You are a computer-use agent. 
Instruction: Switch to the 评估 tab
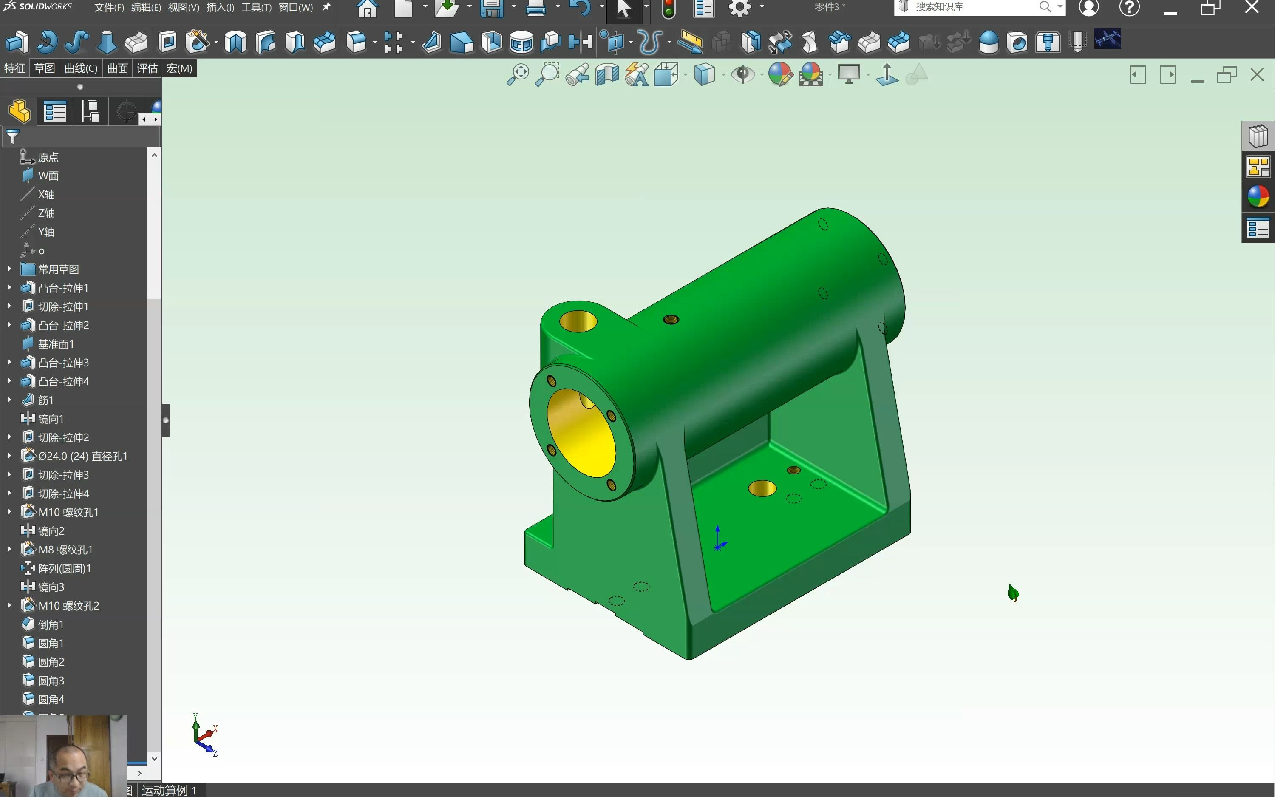point(147,68)
